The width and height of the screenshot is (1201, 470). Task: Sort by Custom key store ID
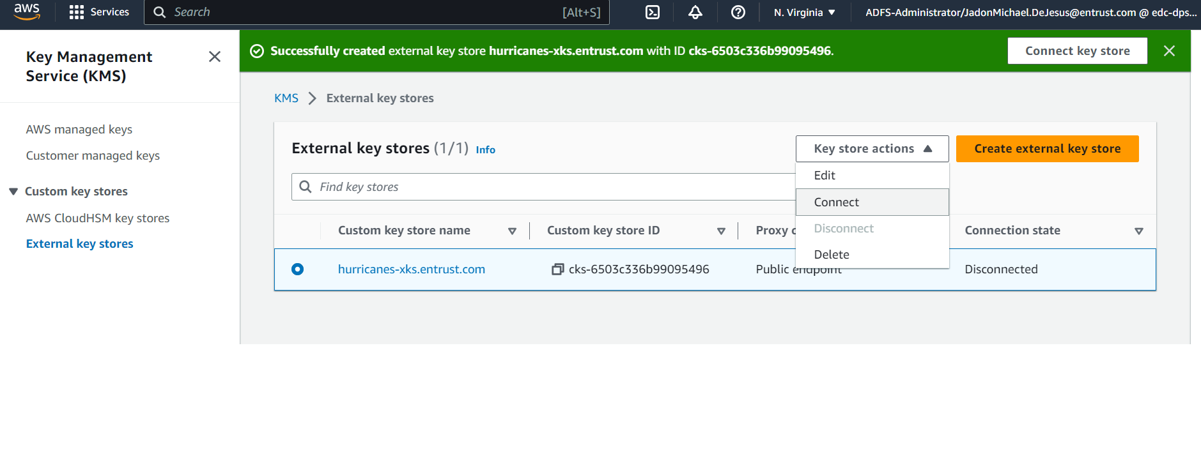pos(721,231)
